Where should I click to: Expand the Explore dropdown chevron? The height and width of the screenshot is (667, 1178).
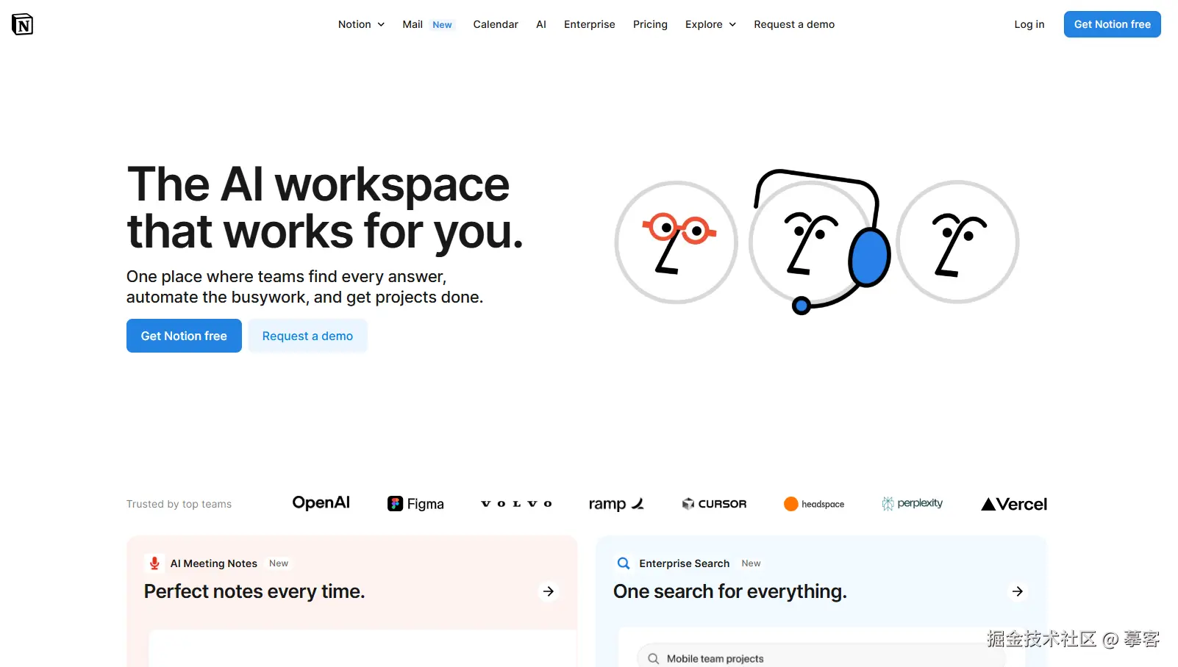point(732,25)
